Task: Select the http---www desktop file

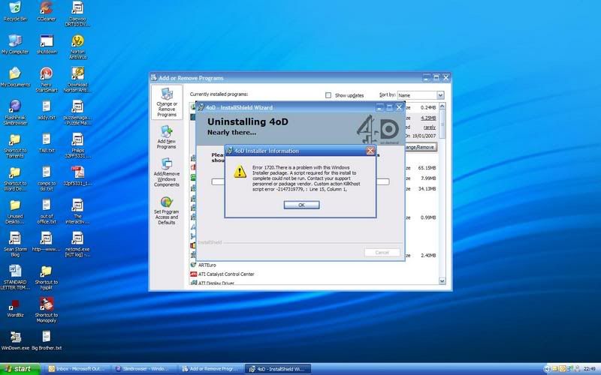Action: (x=47, y=241)
